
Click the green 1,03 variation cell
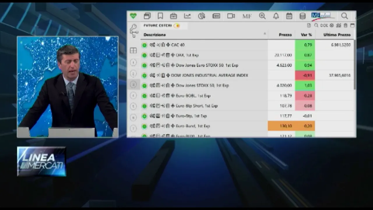(305, 85)
